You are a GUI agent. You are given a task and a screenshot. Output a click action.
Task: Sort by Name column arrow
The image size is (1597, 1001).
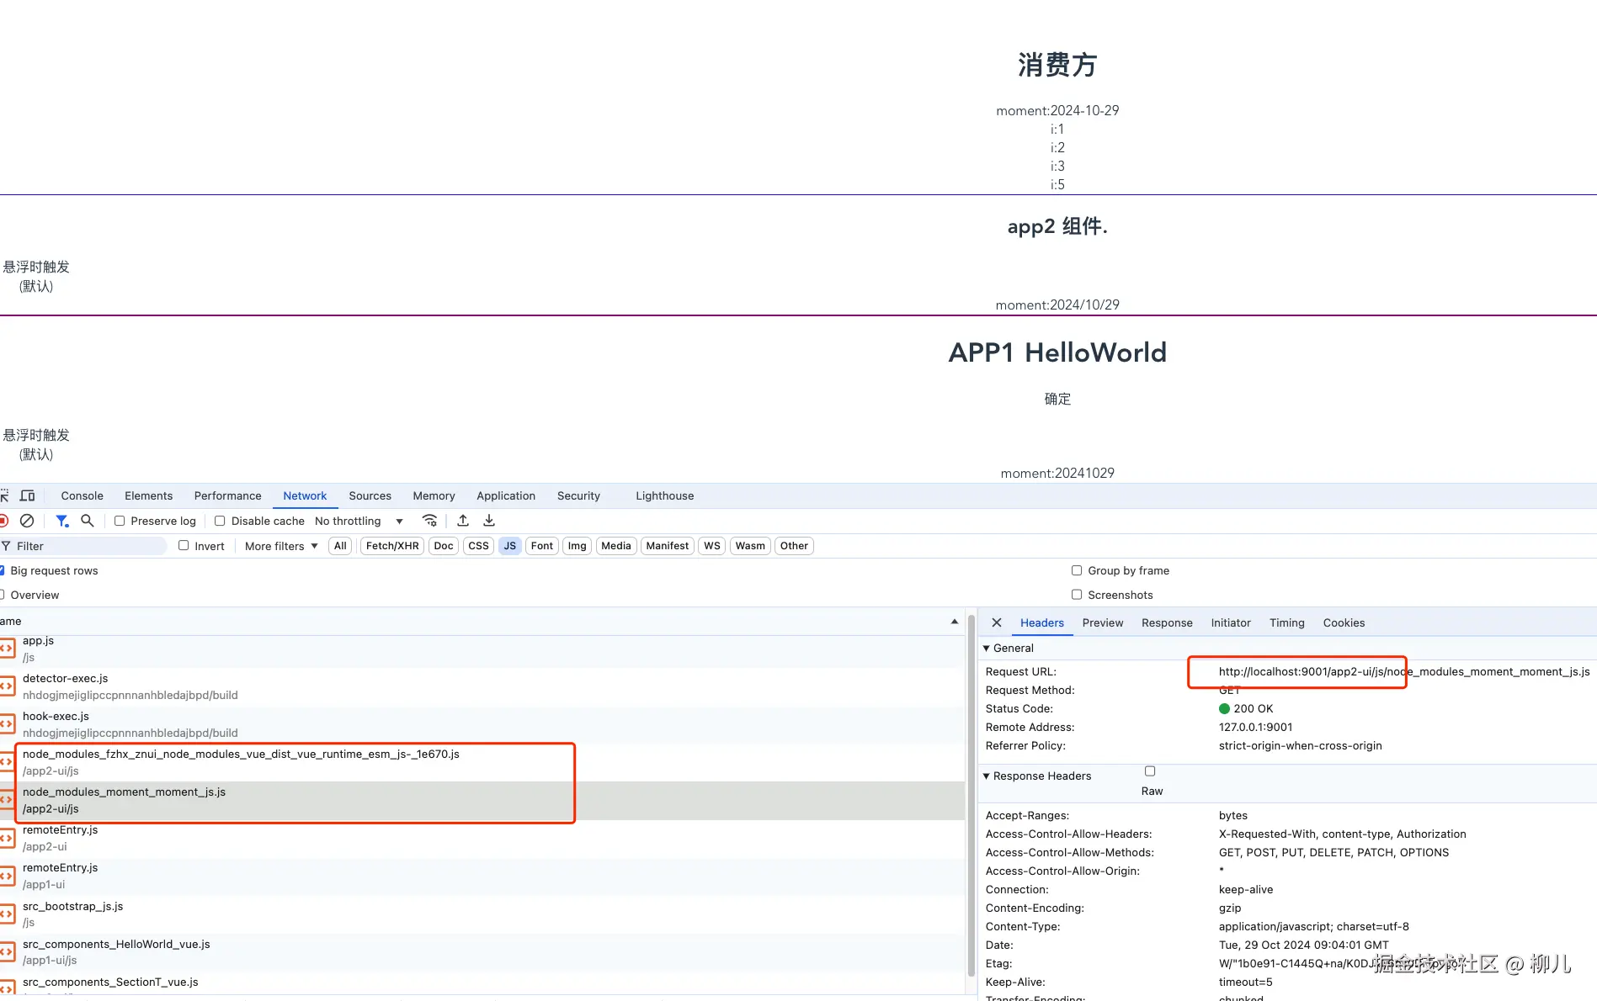tap(955, 622)
